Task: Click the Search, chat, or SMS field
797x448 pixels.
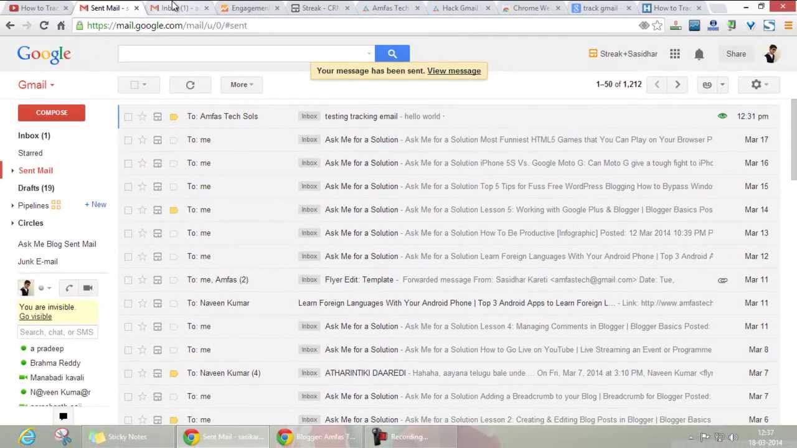Action: [57, 332]
